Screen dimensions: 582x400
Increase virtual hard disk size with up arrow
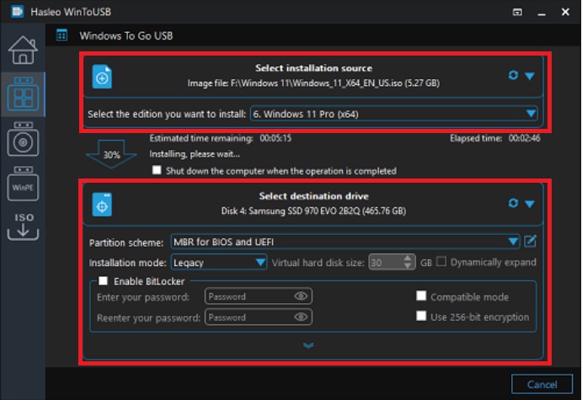pos(408,259)
